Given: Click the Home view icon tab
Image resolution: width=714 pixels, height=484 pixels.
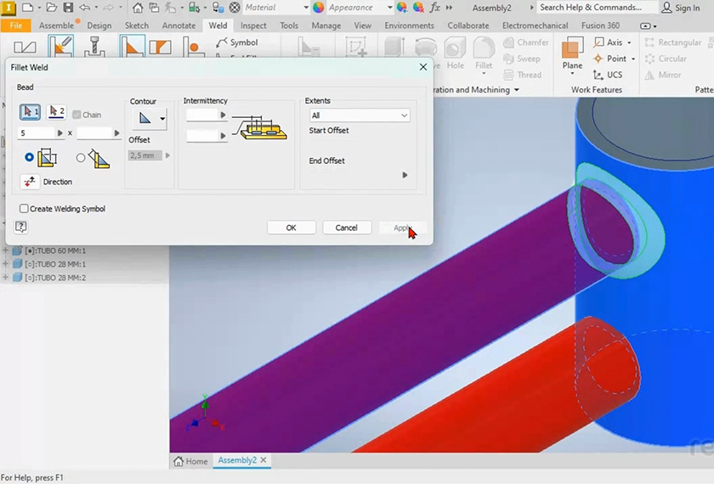Looking at the screenshot, I should (x=191, y=461).
